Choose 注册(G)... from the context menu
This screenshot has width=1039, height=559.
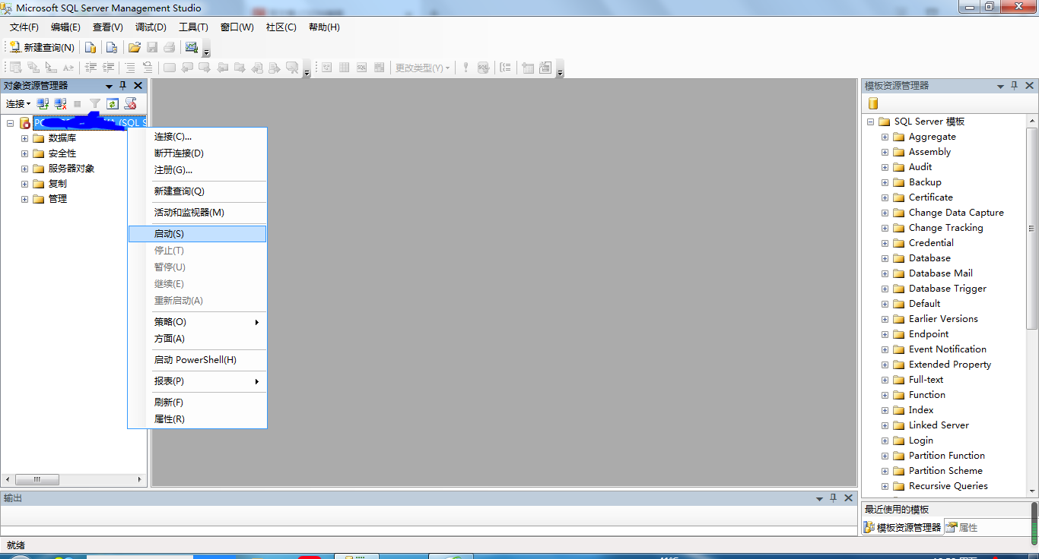(x=198, y=170)
